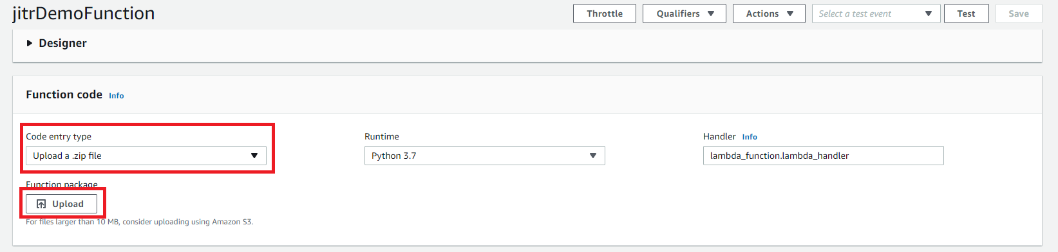
Task: Click the Throttle button
Action: click(605, 14)
